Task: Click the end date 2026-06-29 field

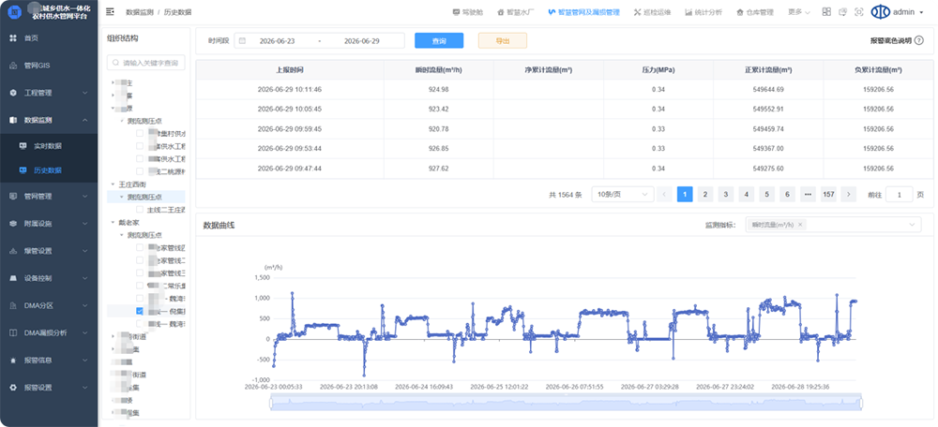Action: pyautogui.click(x=362, y=40)
